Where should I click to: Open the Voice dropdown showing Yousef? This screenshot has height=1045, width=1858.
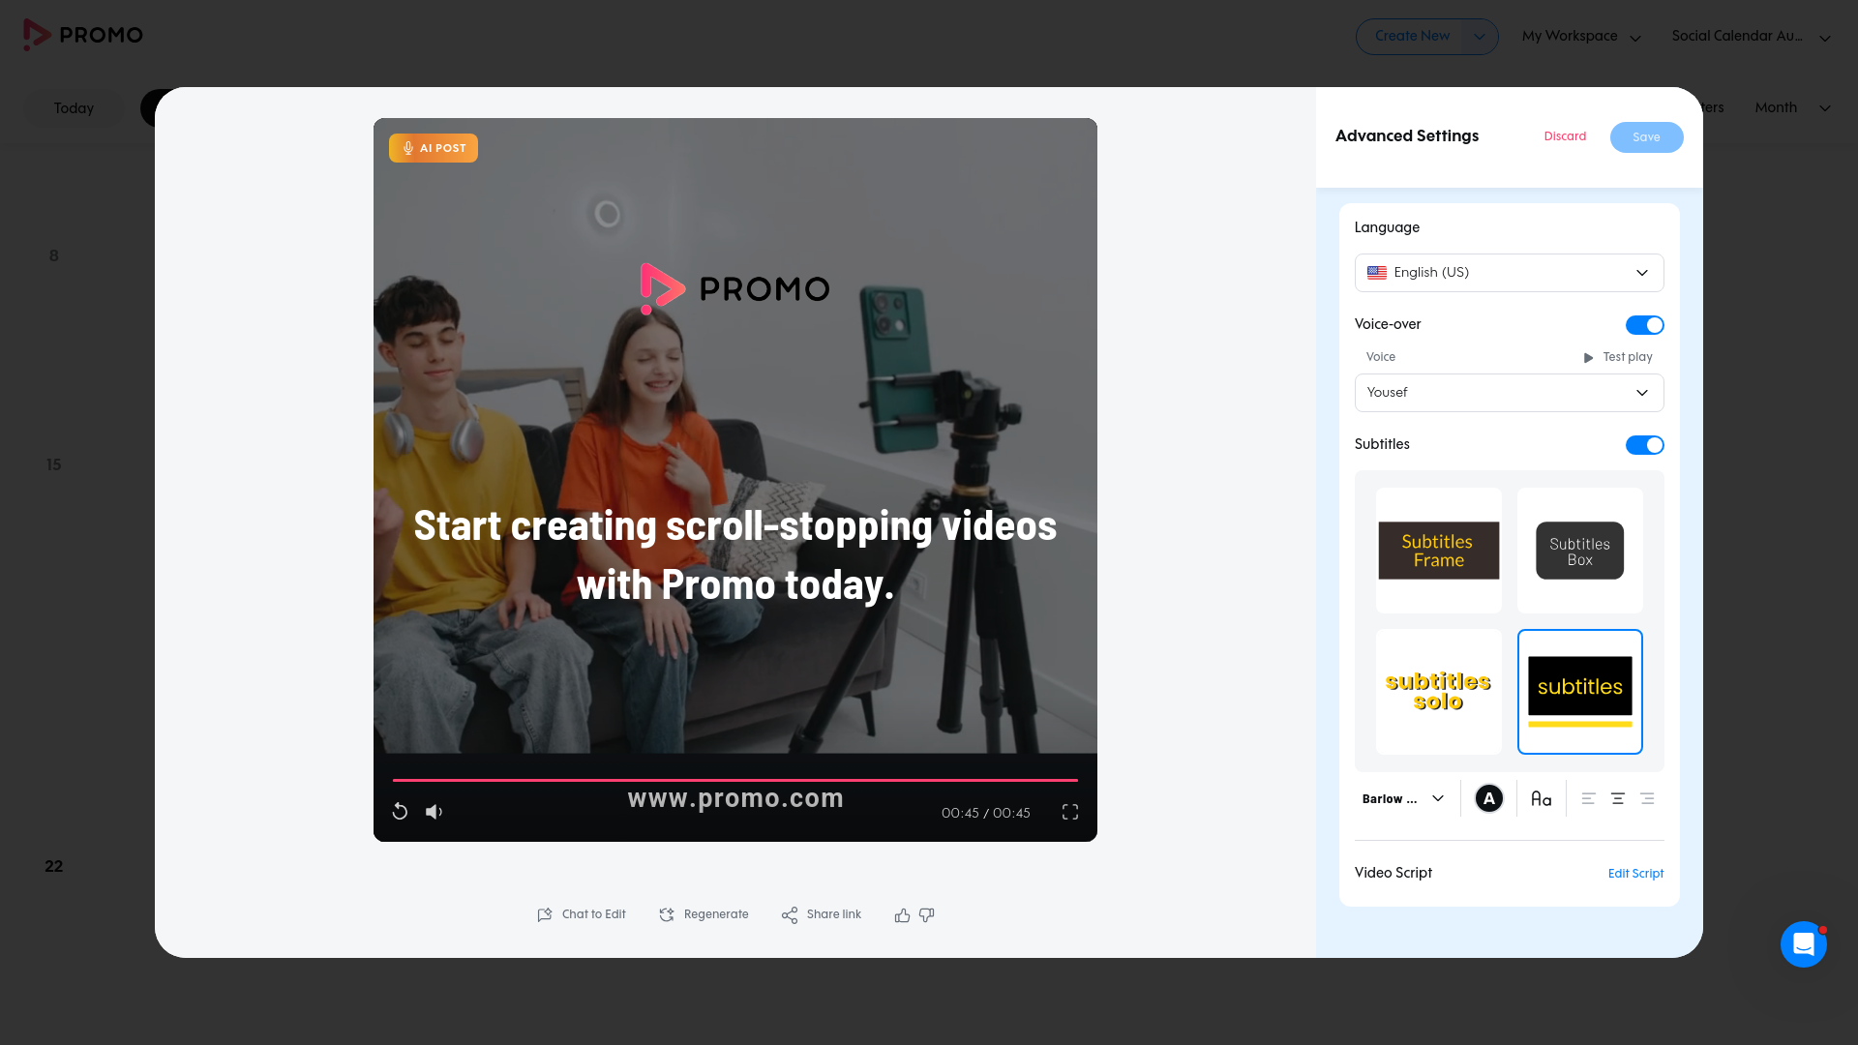[1510, 393]
